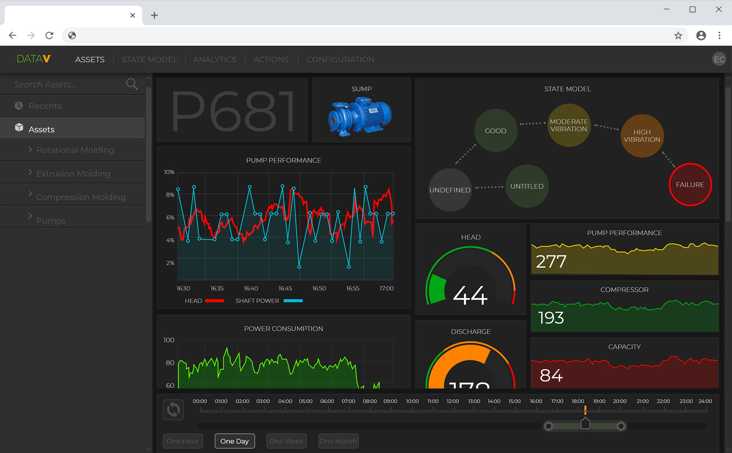The width and height of the screenshot is (732, 453).
Task: Click the Recents clock icon
Action: (x=19, y=105)
